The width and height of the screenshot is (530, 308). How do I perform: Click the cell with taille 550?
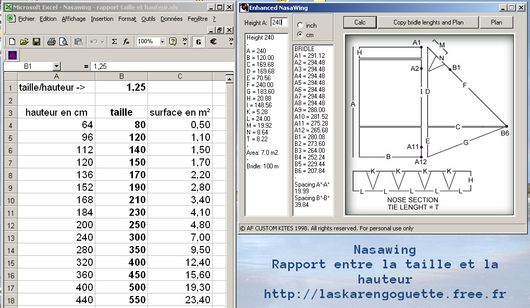pos(121,300)
